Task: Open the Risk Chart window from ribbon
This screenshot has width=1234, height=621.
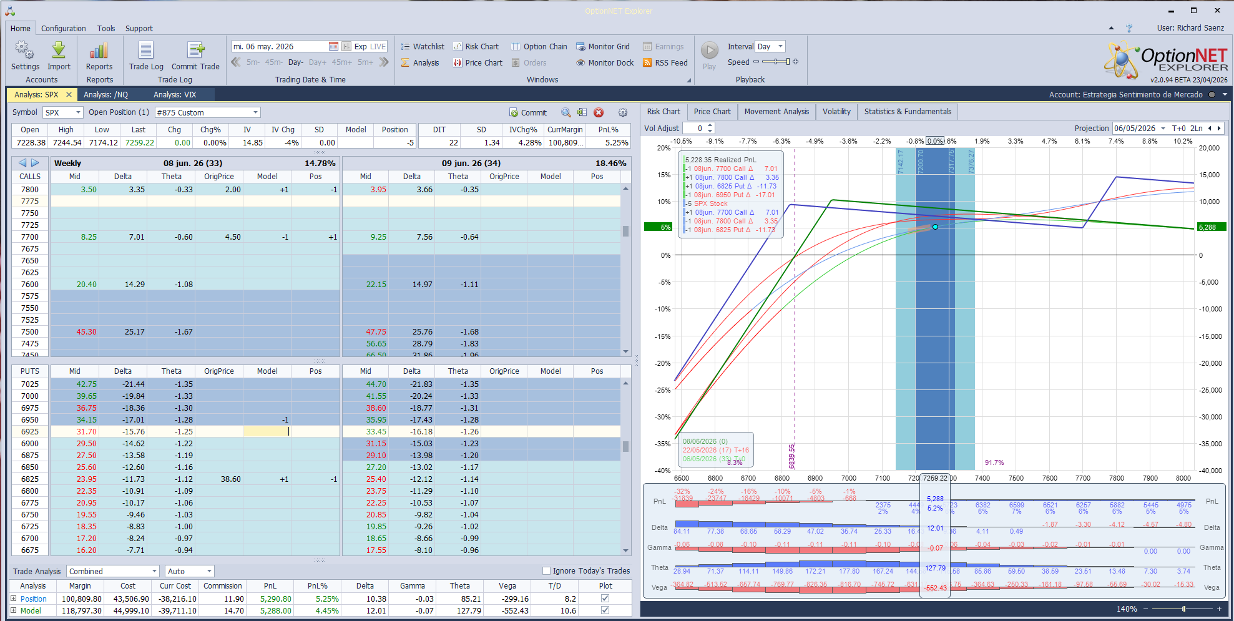Action: [x=476, y=47]
